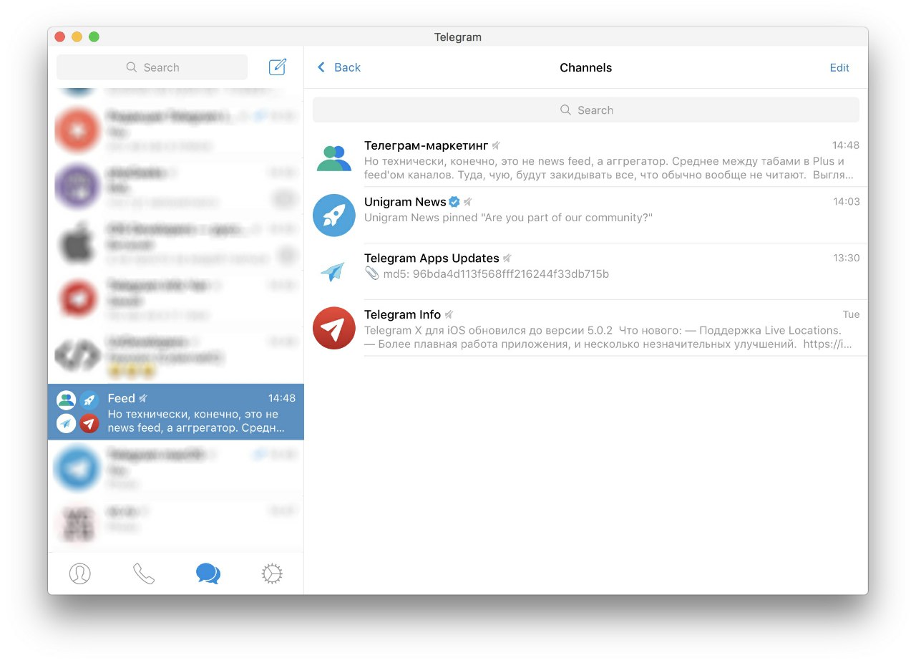Click the muted icon beside Telegram Info
916x663 pixels.
pyautogui.click(x=449, y=315)
